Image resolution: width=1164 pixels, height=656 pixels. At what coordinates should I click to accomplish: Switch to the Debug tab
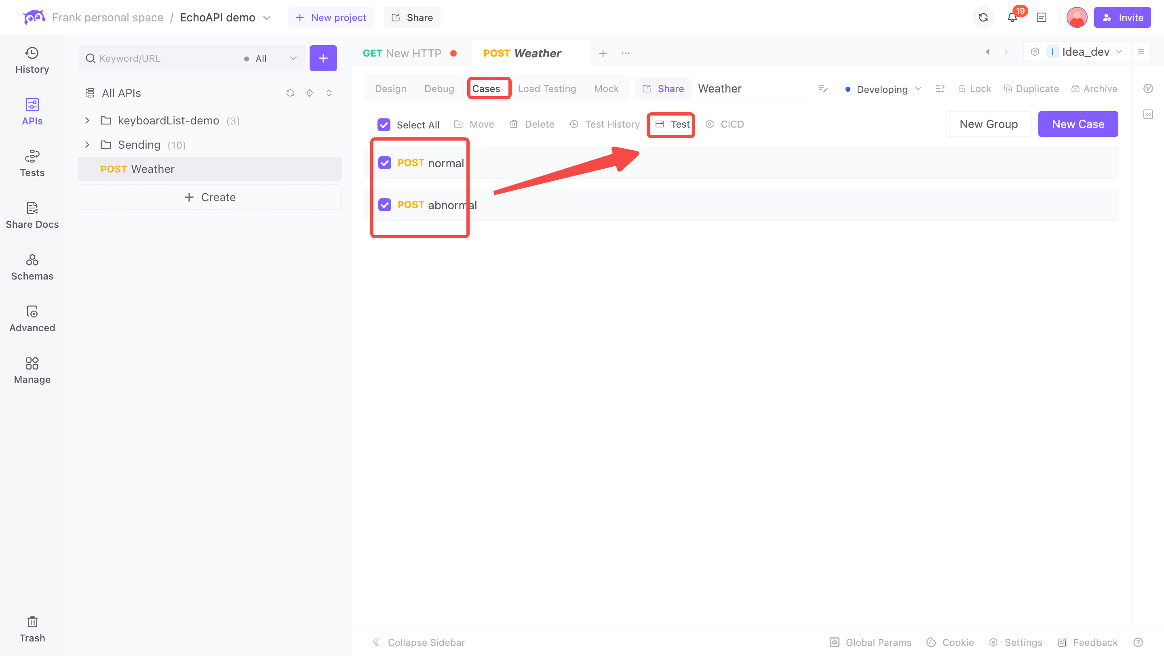tap(437, 89)
